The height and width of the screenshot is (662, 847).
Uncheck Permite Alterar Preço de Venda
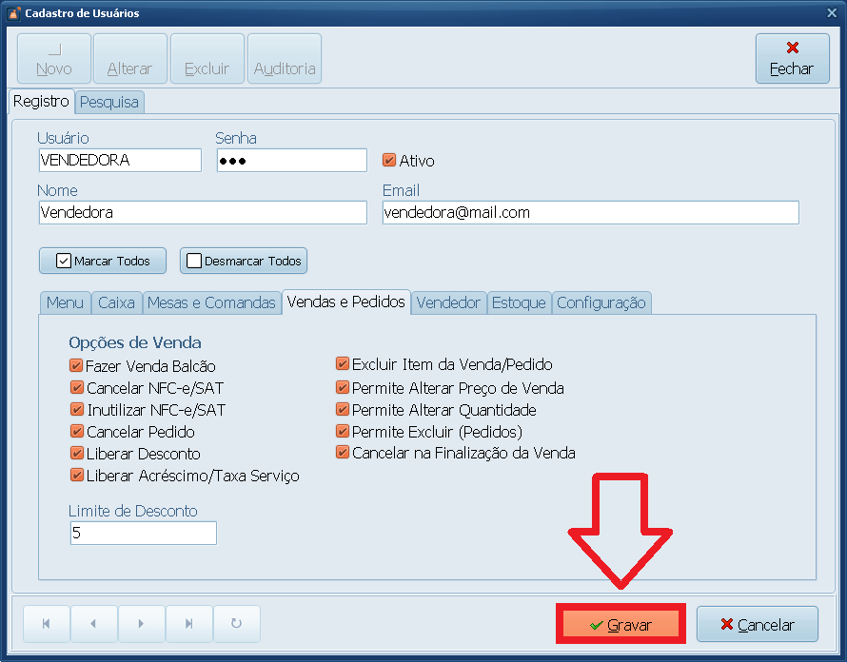tap(343, 388)
